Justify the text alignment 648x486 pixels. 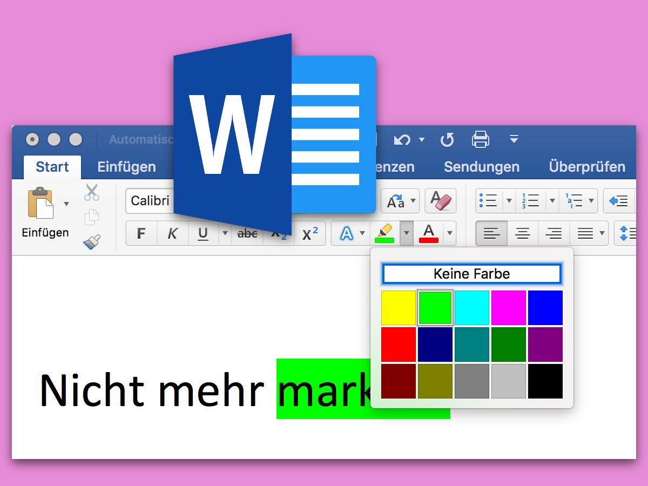pos(585,233)
